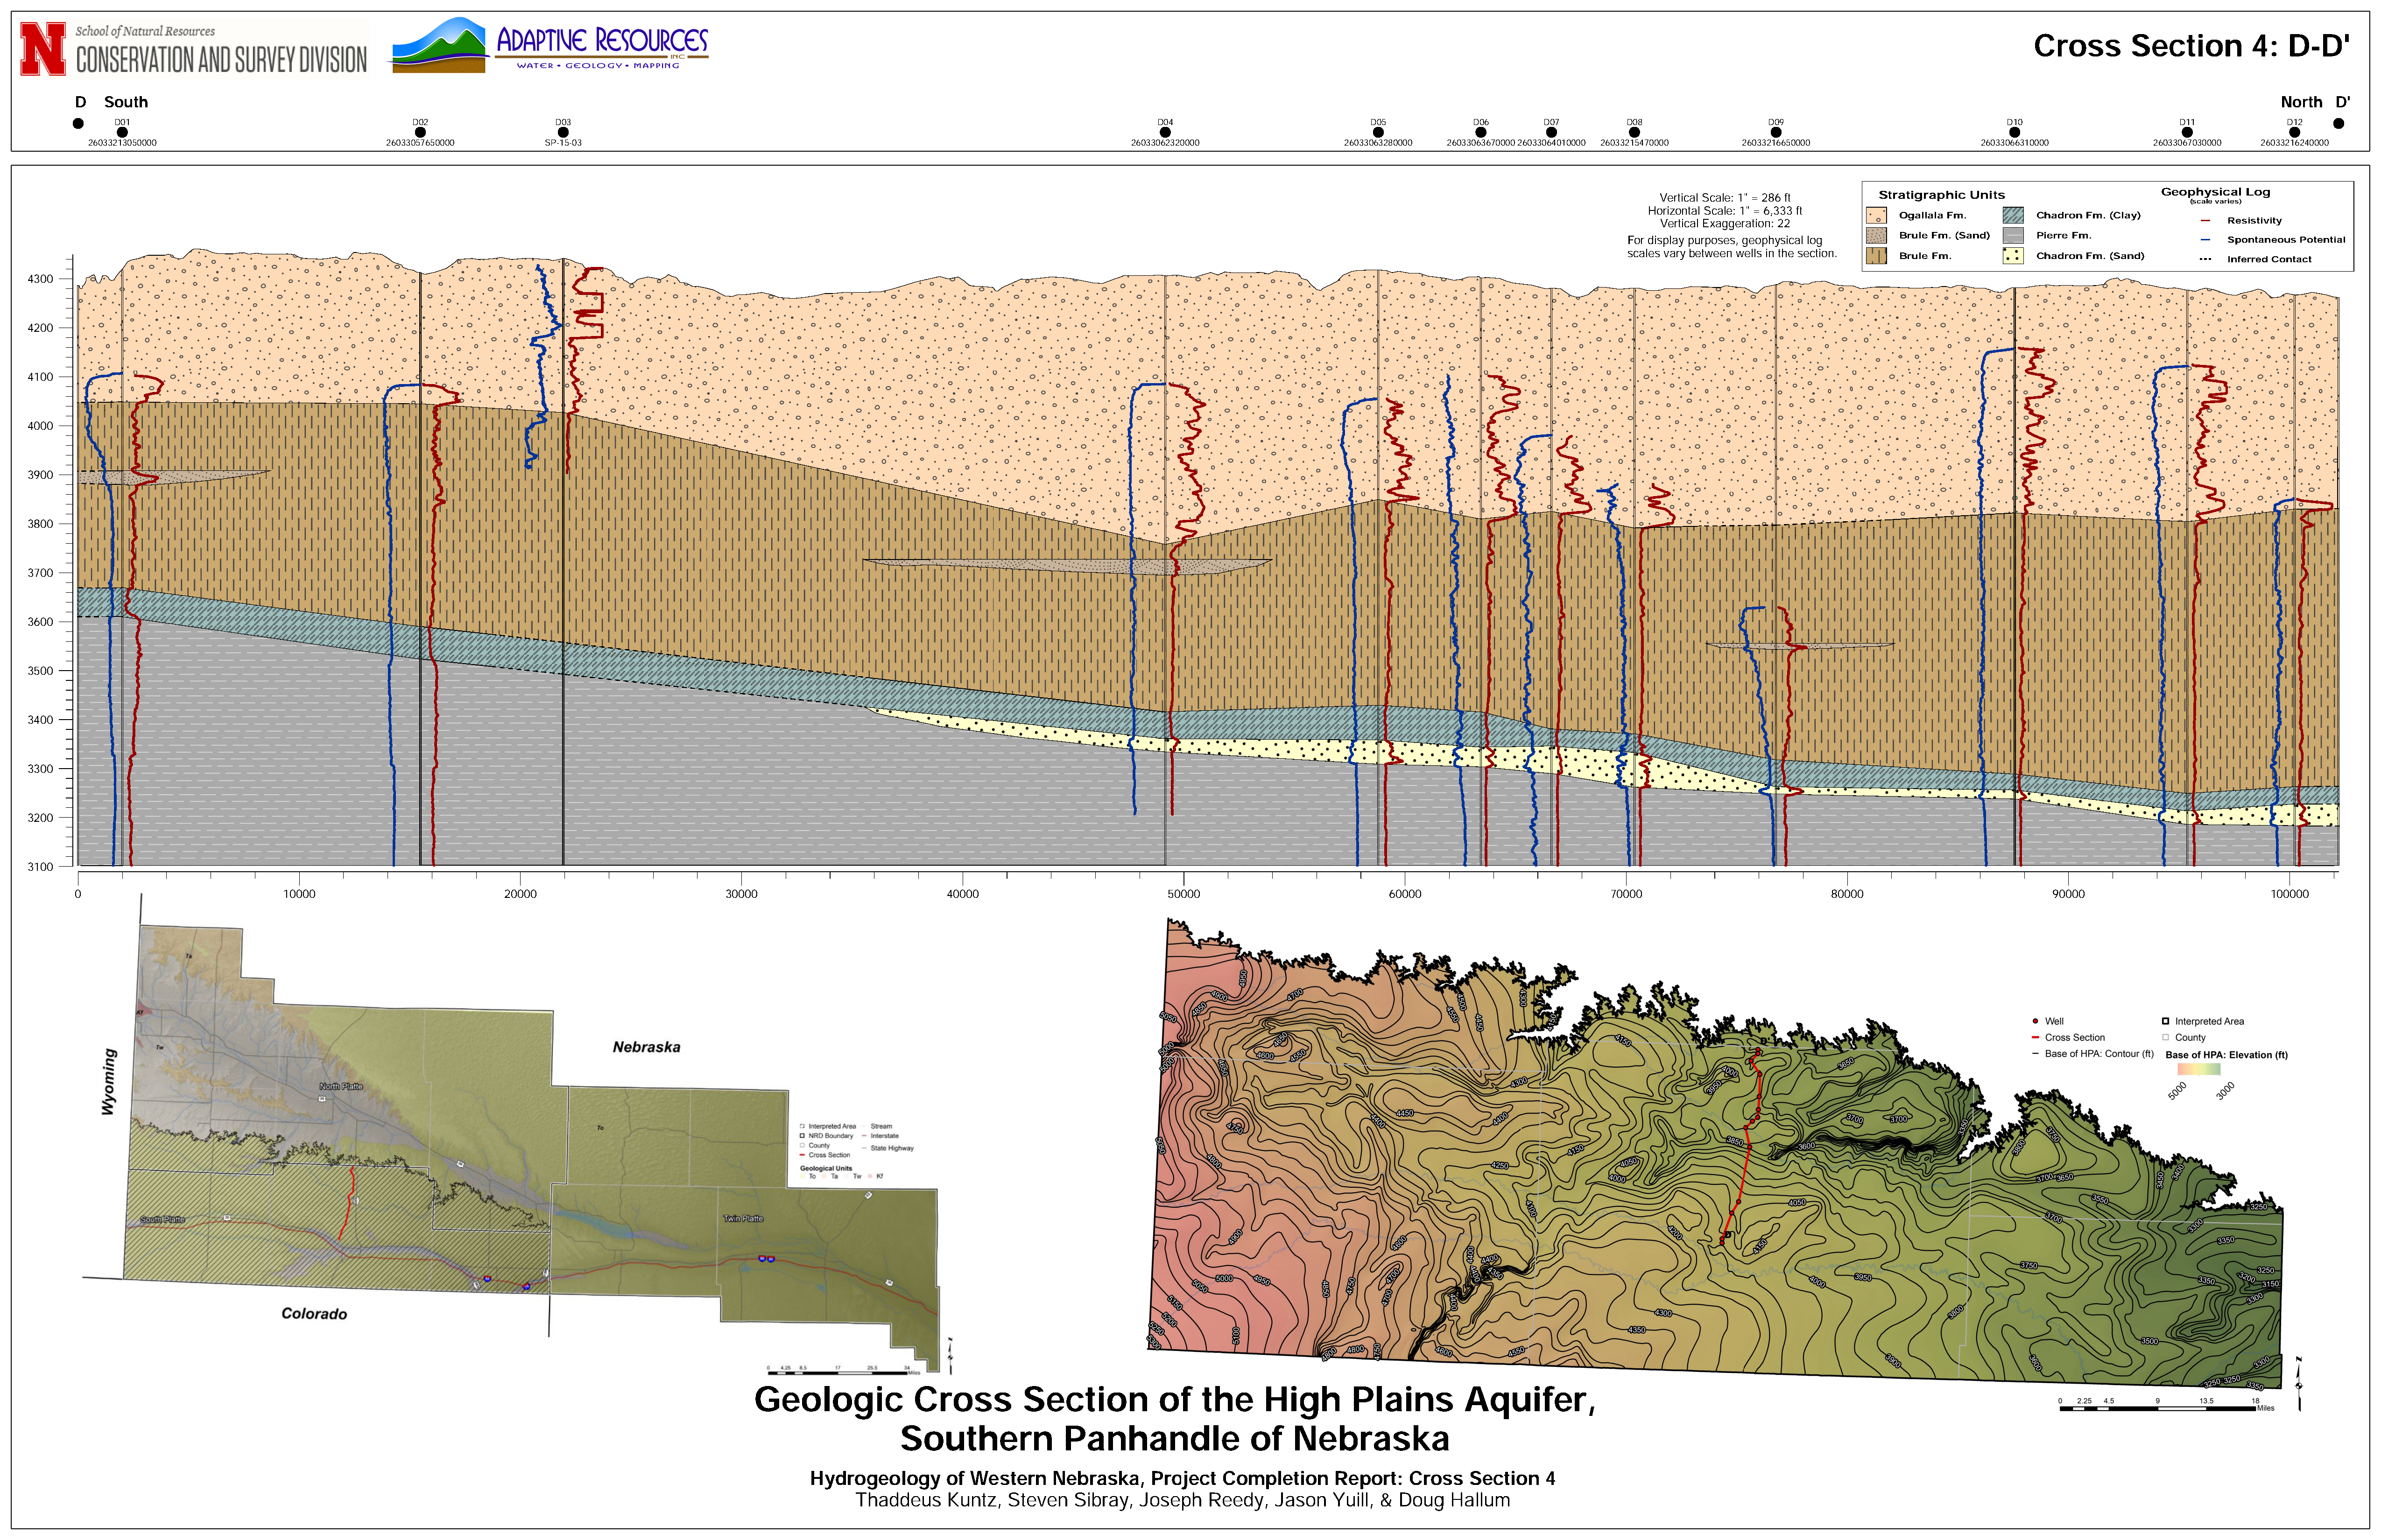Click the 'Twin Platte' map label
2381x1540 pixels.
pyautogui.click(x=743, y=1219)
